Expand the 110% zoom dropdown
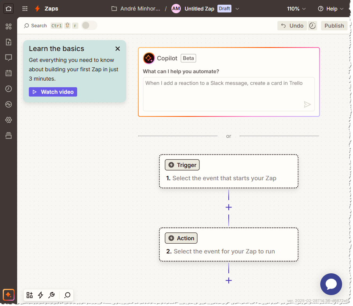 point(296,9)
